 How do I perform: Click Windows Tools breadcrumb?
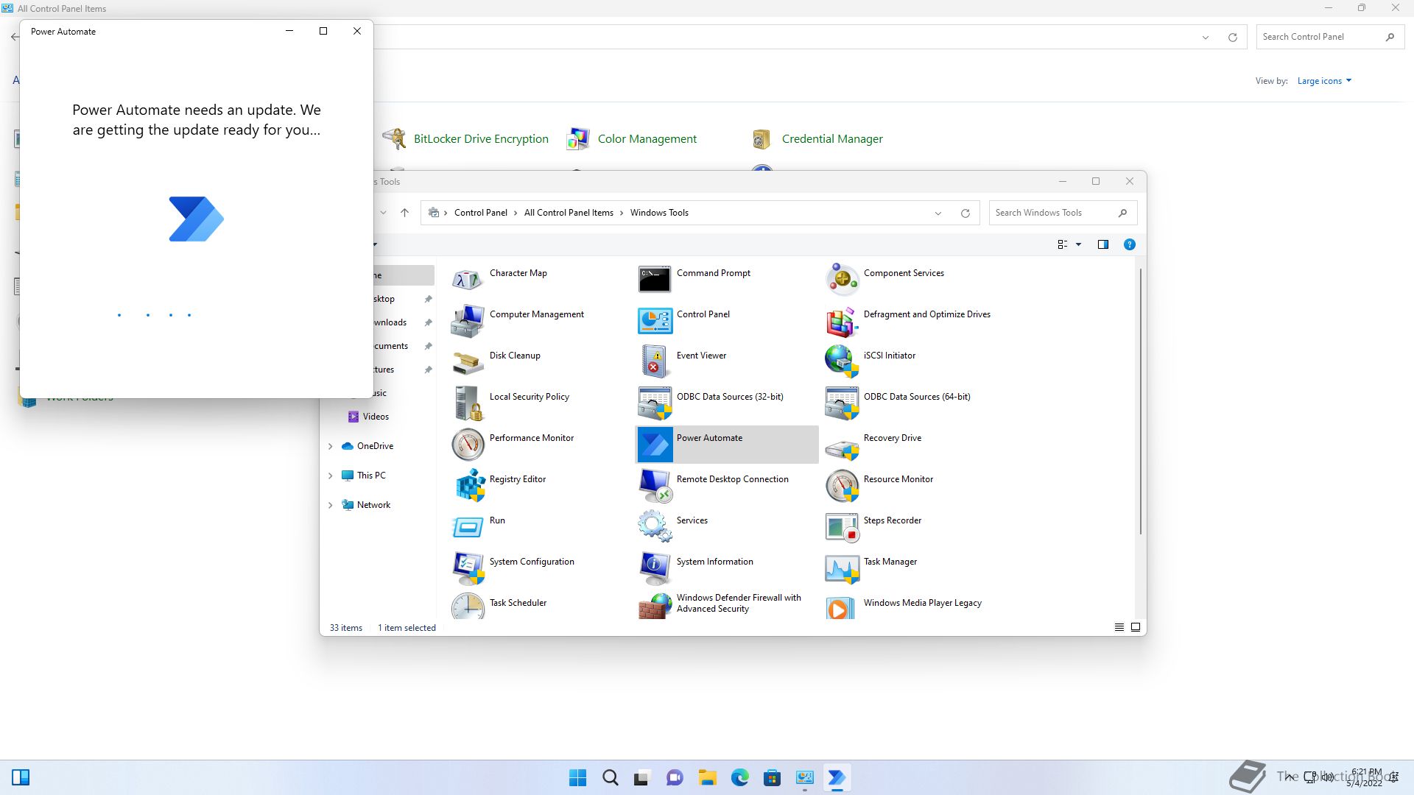(659, 213)
